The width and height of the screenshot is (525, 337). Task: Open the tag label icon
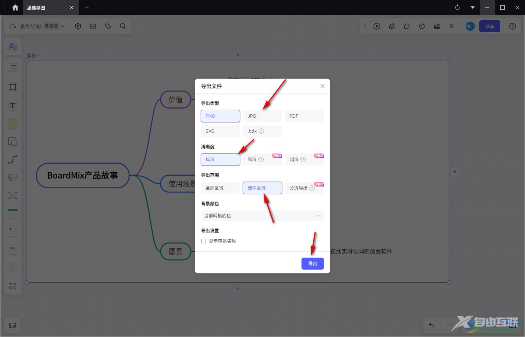(x=108, y=26)
